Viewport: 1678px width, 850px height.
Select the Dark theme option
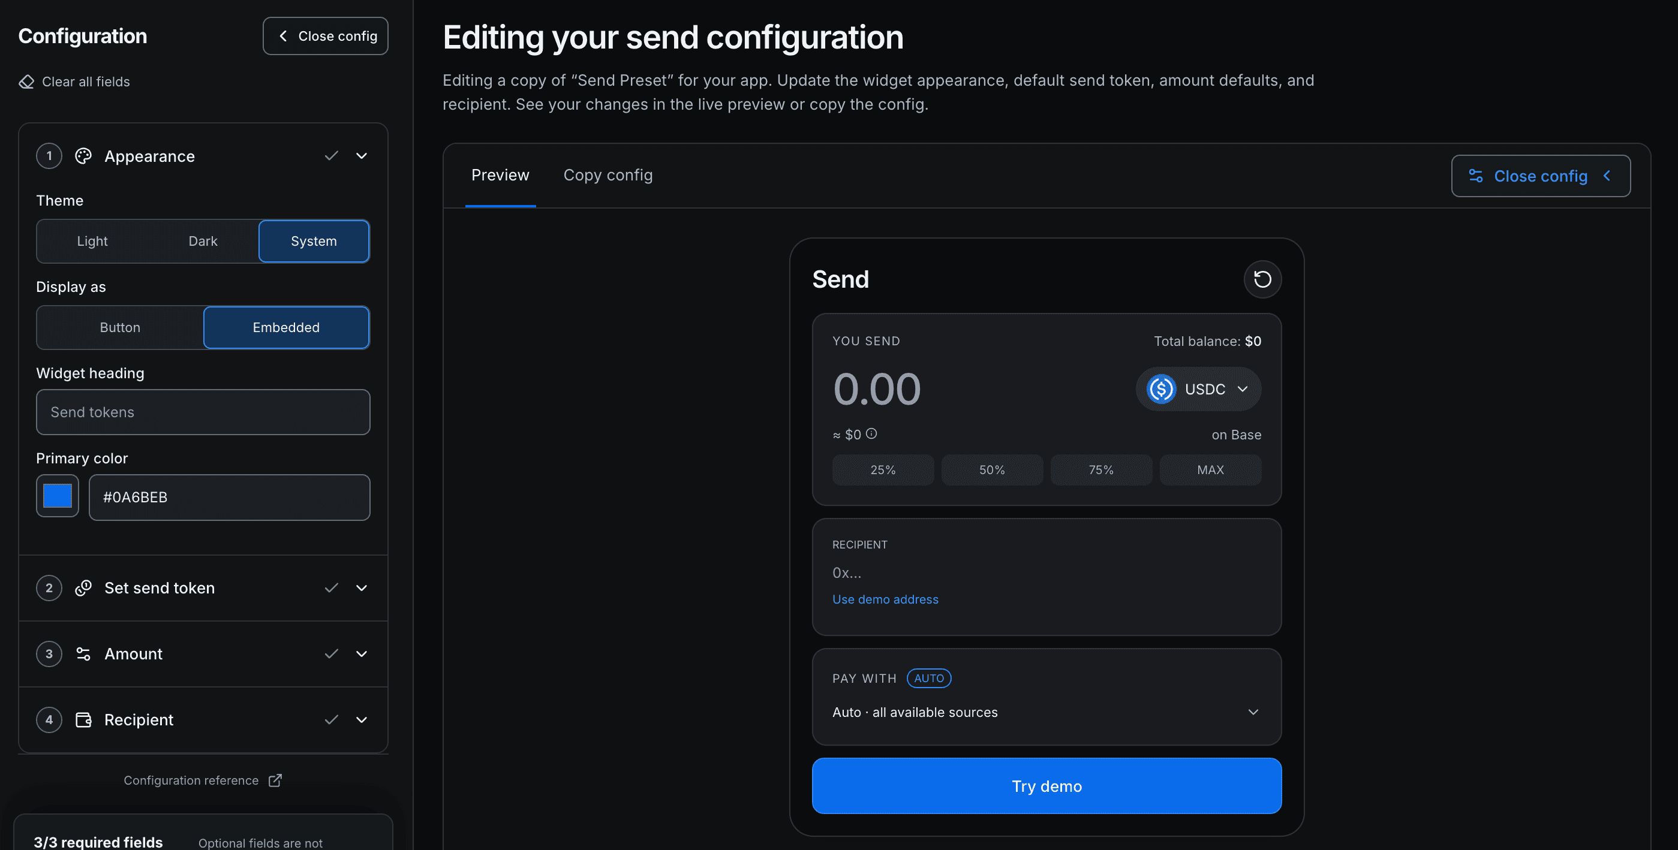pyautogui.click(x=203, y=241)
